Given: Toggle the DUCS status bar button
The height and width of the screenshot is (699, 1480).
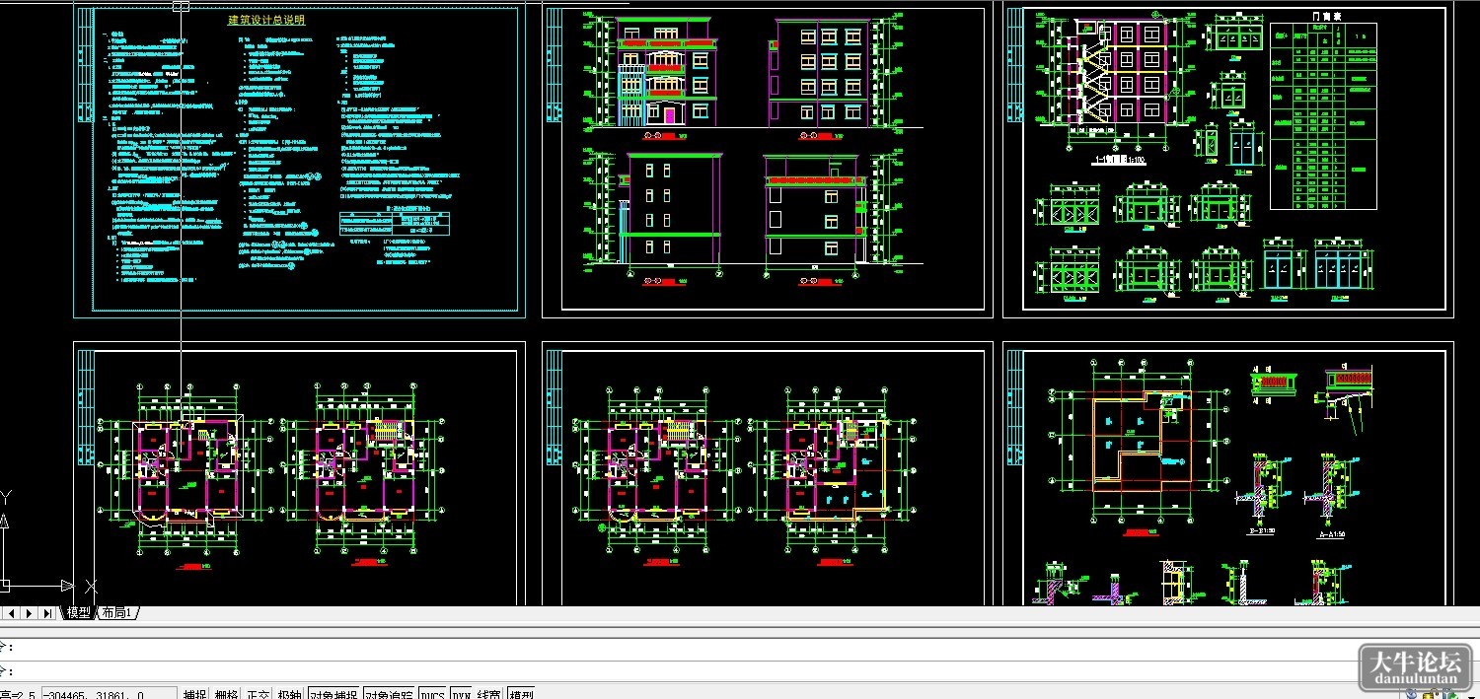Looking at the screenshot, I should pyautogui.click(x=433, y=694).
